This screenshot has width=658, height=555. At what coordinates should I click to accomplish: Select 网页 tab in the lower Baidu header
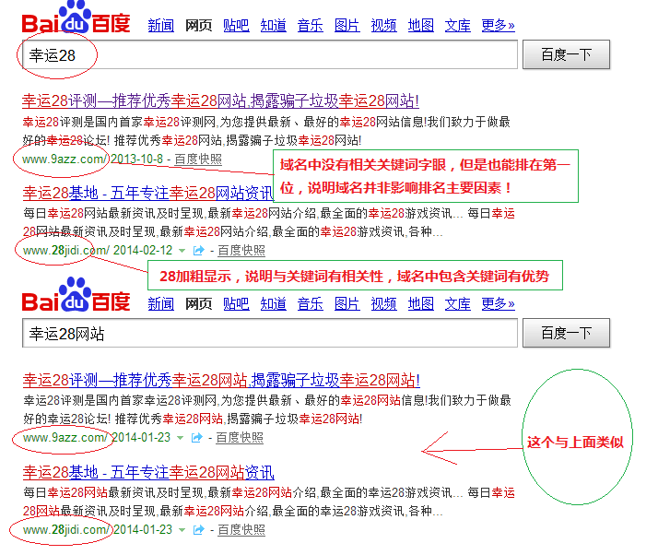[x=198, y=304]
